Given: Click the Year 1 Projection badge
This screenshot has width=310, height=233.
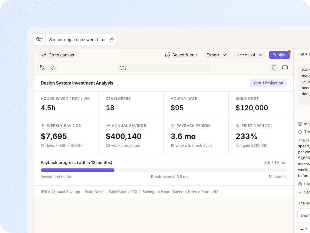Looking at the screenshot, I should pos(268,83).
